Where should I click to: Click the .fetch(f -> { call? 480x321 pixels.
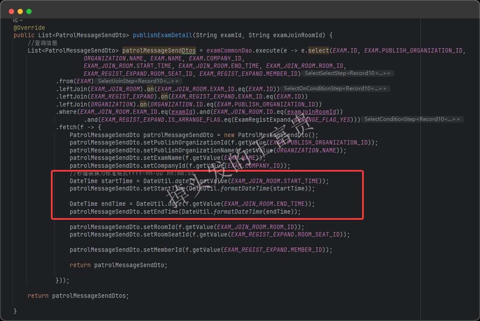click(x=78, y=127)
